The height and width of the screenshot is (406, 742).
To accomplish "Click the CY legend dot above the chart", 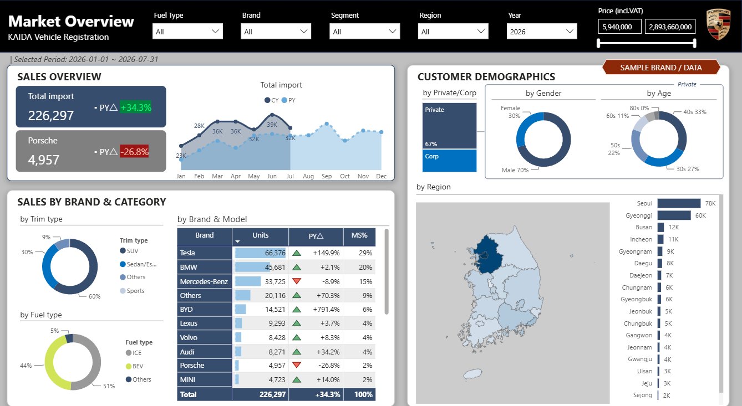I will 267,100.
